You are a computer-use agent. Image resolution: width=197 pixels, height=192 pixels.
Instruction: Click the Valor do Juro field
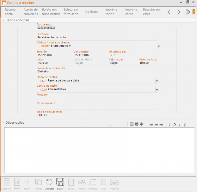click(144, 63)
